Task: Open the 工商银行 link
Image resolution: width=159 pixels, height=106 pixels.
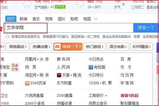Action: click(x=96, y=96)
